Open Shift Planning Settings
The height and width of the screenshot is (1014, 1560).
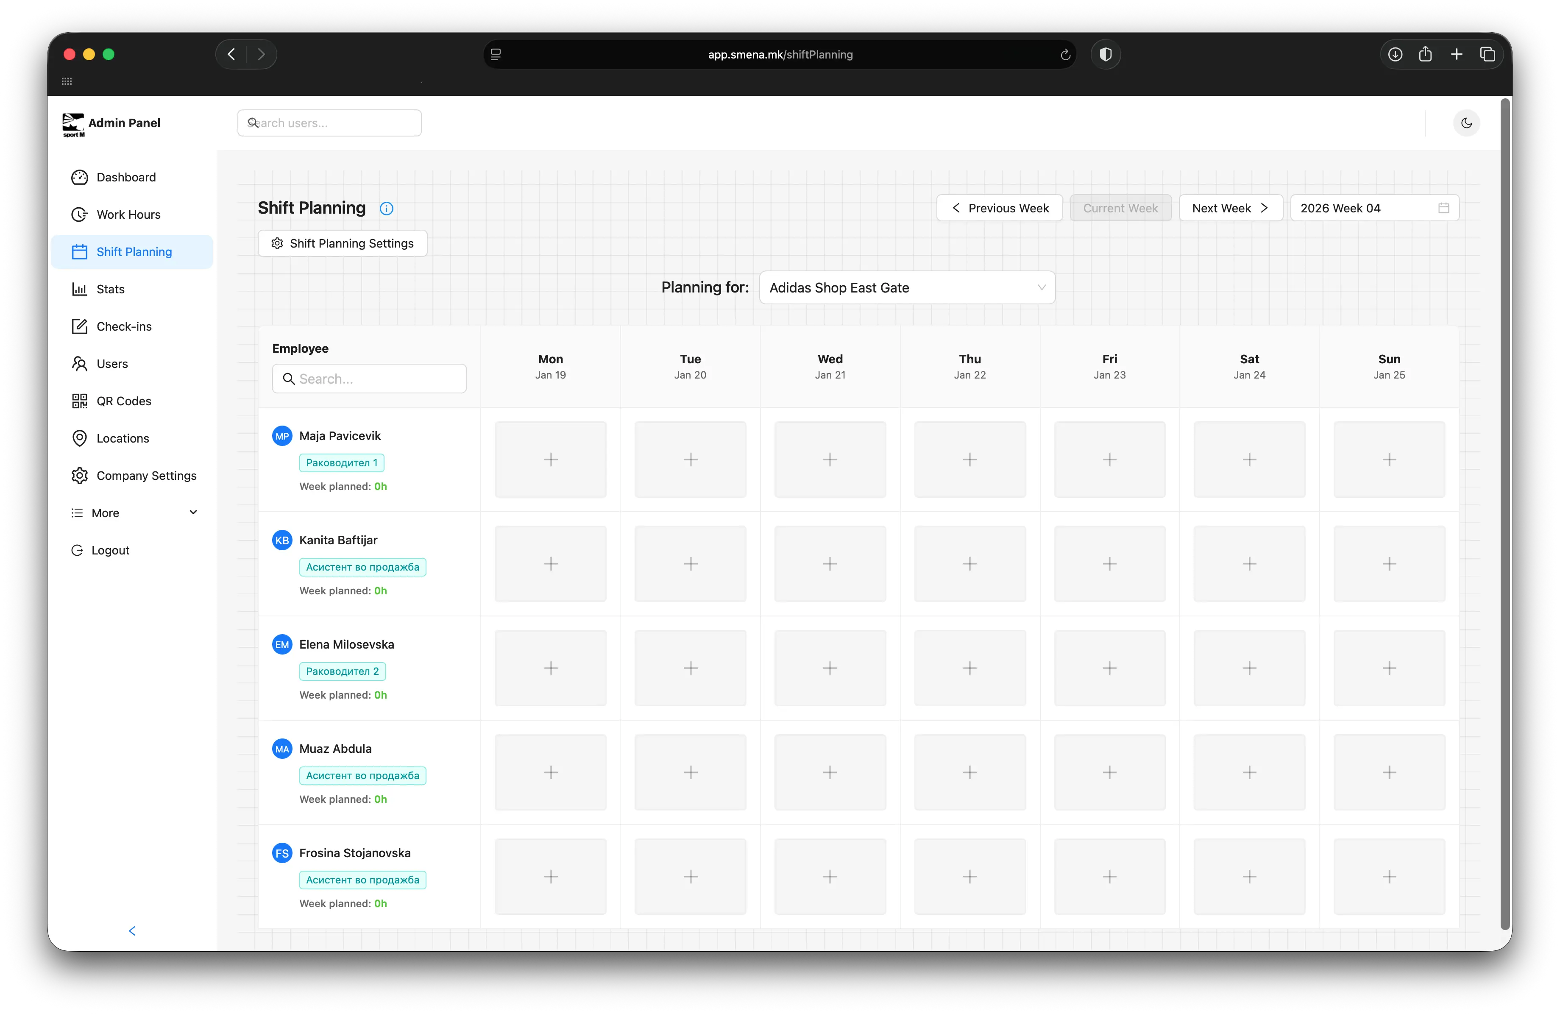[x=342, y=242]
